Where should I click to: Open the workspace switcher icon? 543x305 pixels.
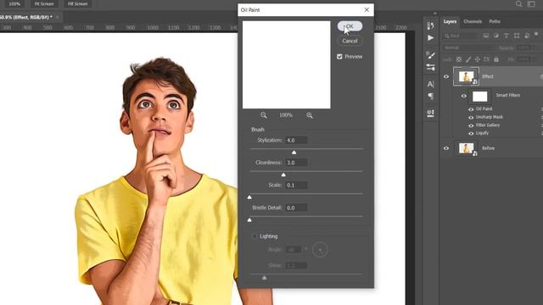(x=531, y=3)
